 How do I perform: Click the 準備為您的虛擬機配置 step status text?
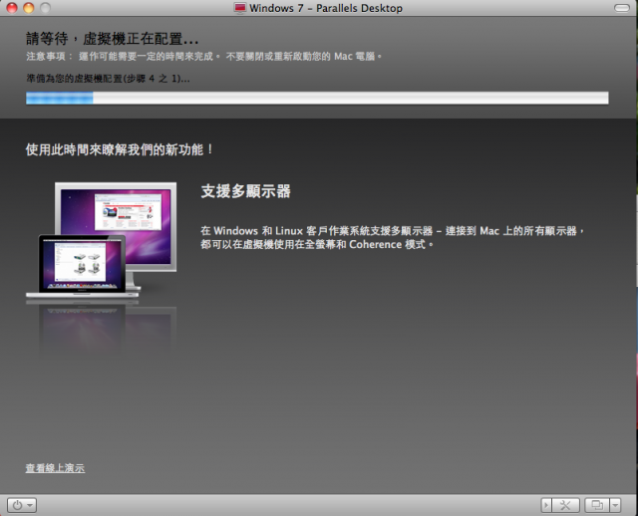(x=108, y=79)
